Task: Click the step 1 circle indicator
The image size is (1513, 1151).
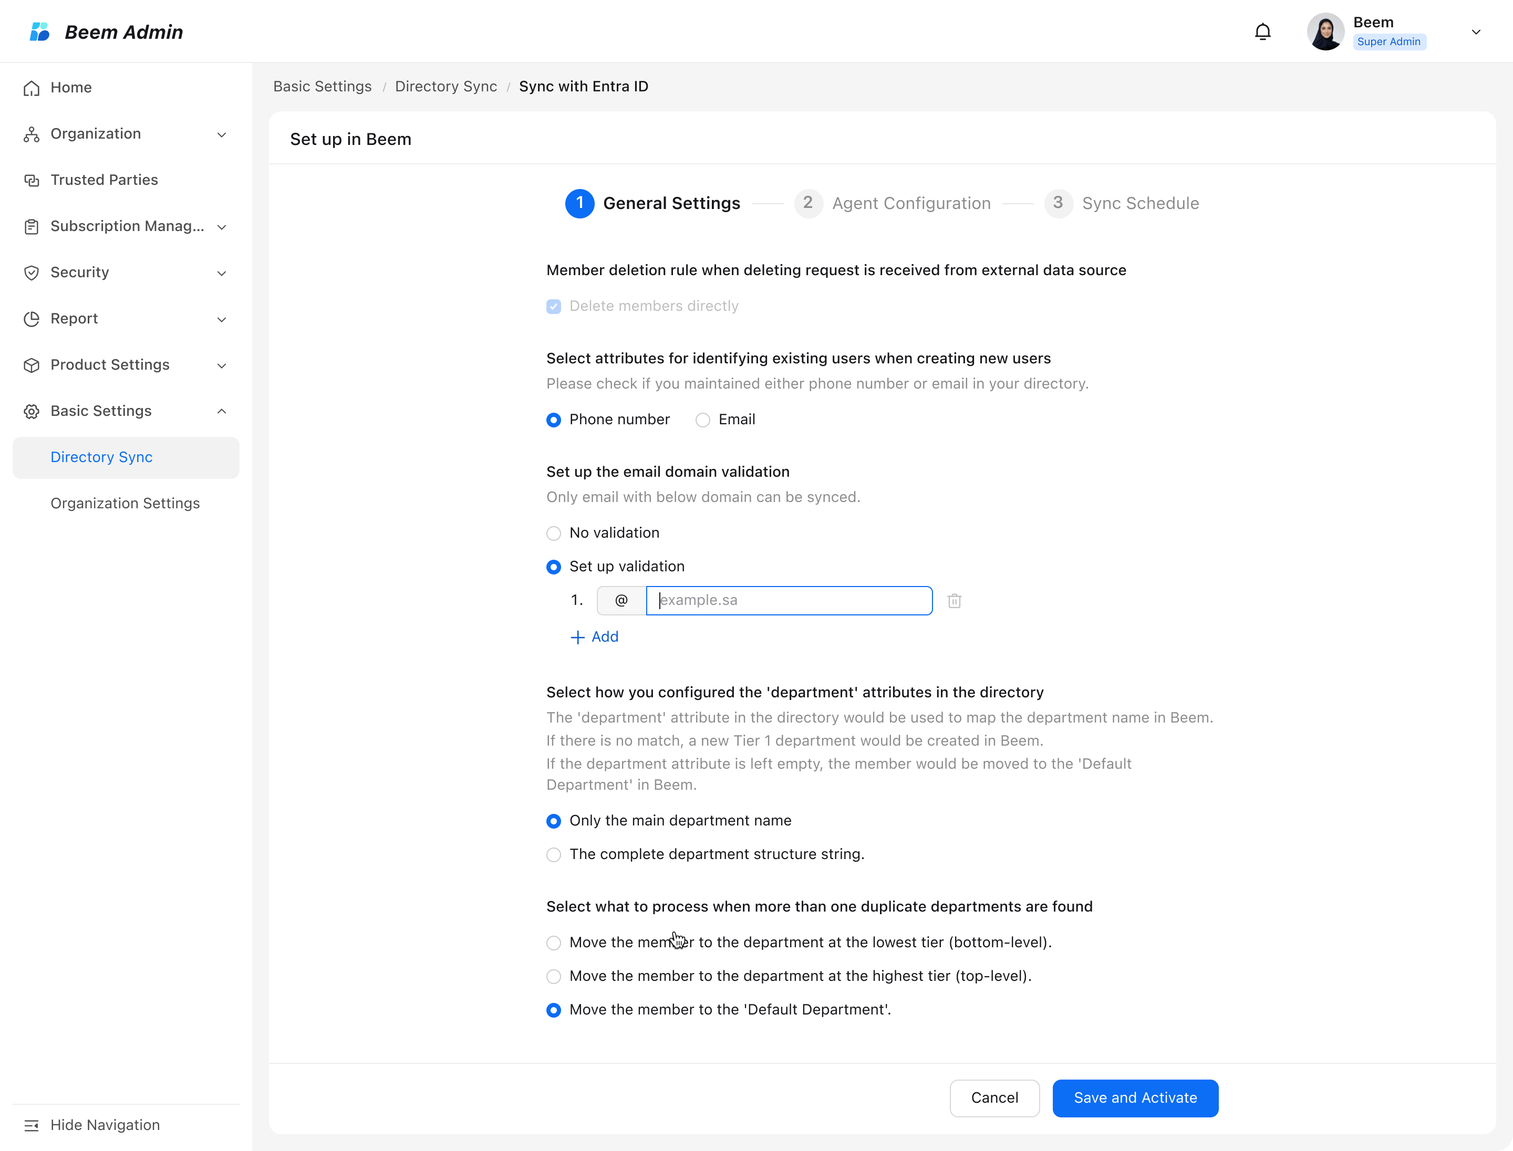Action: click(x=579, y=204)
